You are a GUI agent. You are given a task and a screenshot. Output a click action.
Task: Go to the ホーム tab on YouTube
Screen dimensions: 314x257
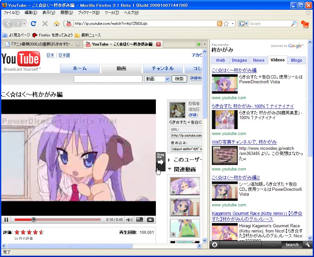coord(80,68)
